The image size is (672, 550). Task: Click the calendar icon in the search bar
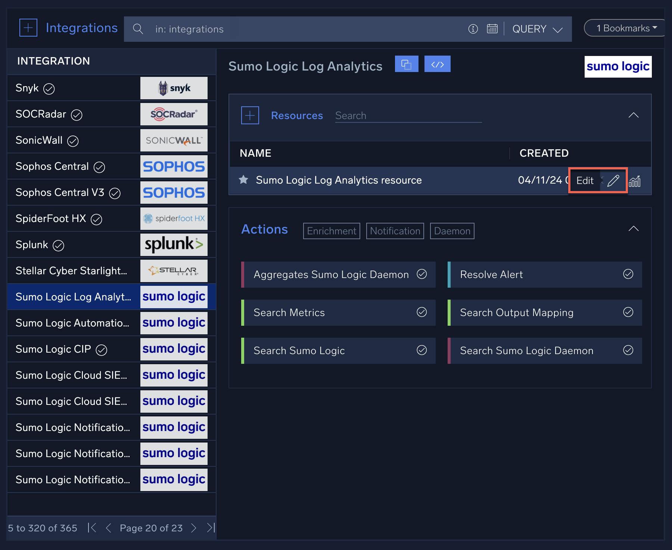pos(492,28)
